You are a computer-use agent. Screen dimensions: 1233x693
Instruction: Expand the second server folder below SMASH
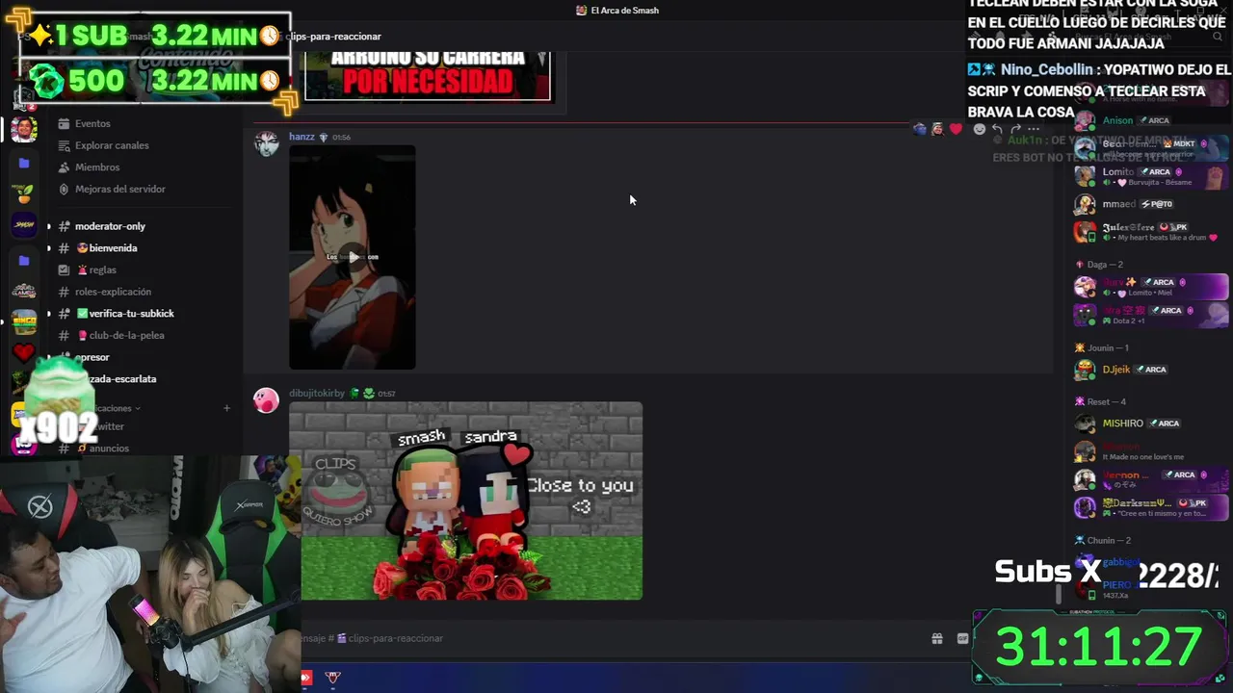(x=24, y=260)
